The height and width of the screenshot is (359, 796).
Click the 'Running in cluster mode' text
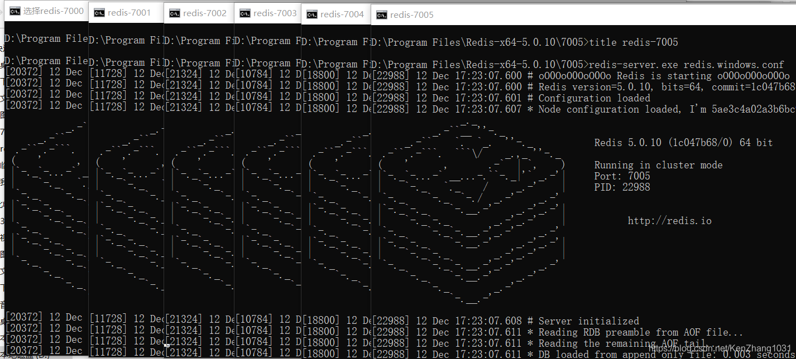tap(658, 165)
